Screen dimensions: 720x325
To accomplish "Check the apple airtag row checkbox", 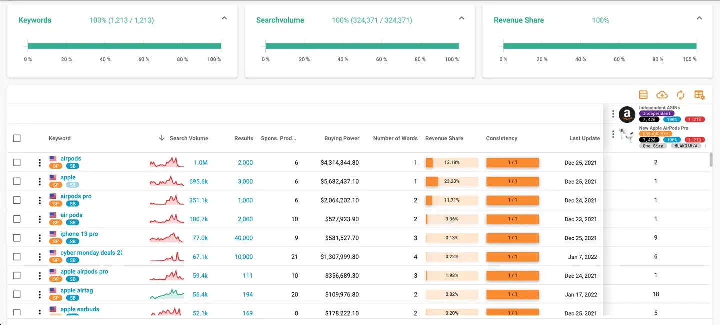I will click(17, 295).
